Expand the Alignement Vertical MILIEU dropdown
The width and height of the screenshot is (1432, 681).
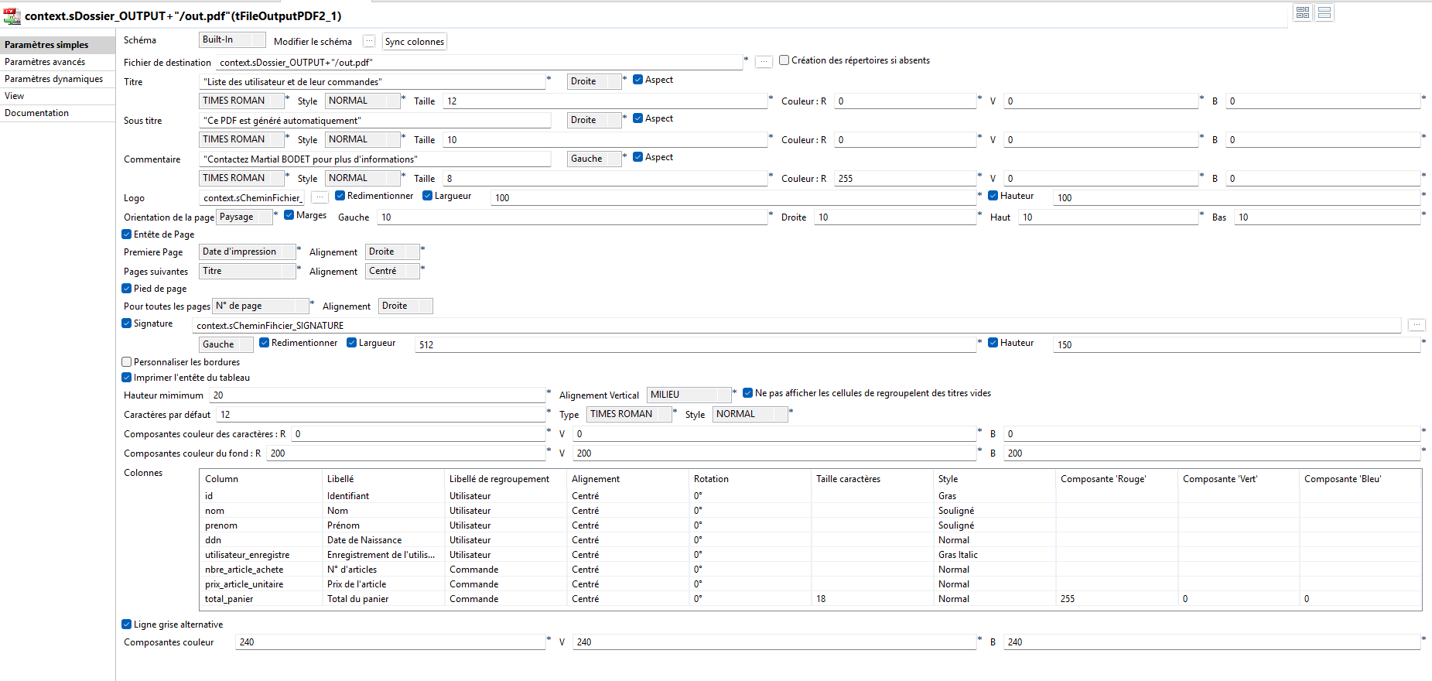(689, 395)
